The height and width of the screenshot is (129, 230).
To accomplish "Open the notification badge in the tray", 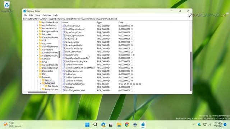I will pyautogui.click(x=225, y=125).
